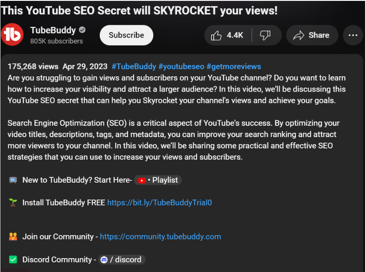Click the Discord logo icon in the description
The width and height of the screenshot is (366, 272).
(x=104, y=259)
